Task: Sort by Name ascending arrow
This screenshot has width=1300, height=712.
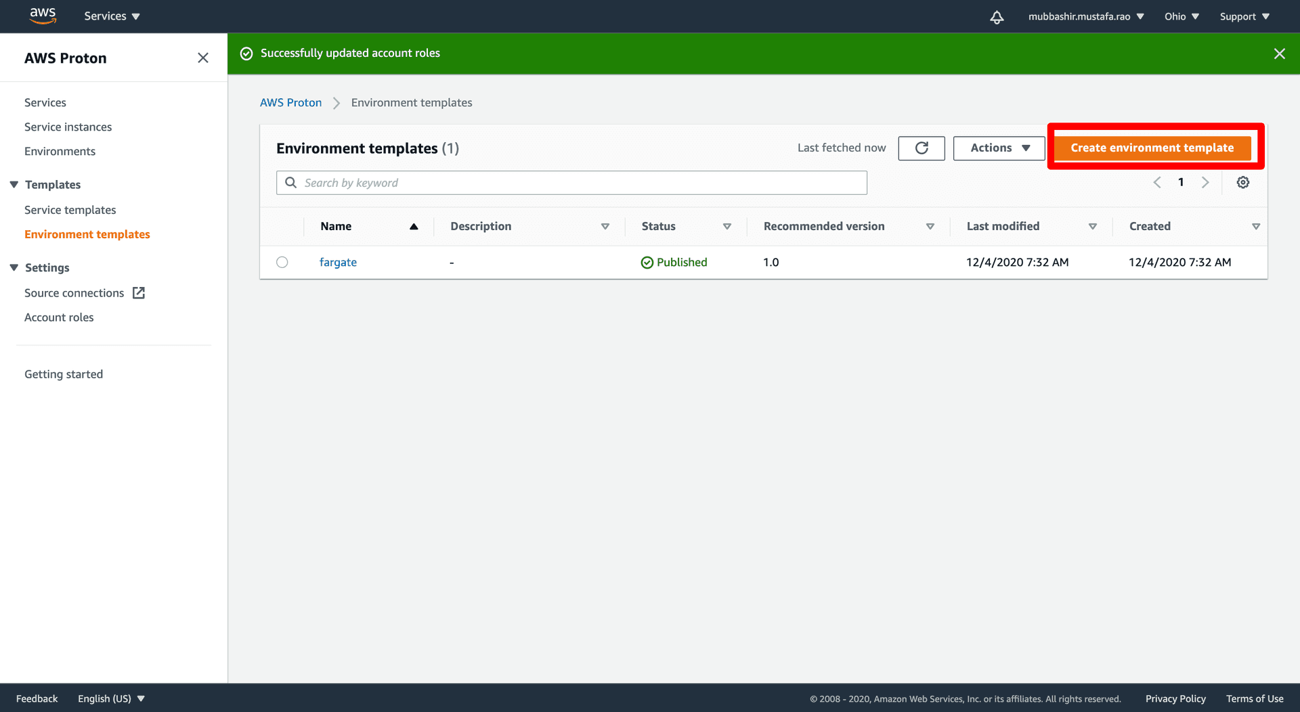Action: tap(414, 227)
